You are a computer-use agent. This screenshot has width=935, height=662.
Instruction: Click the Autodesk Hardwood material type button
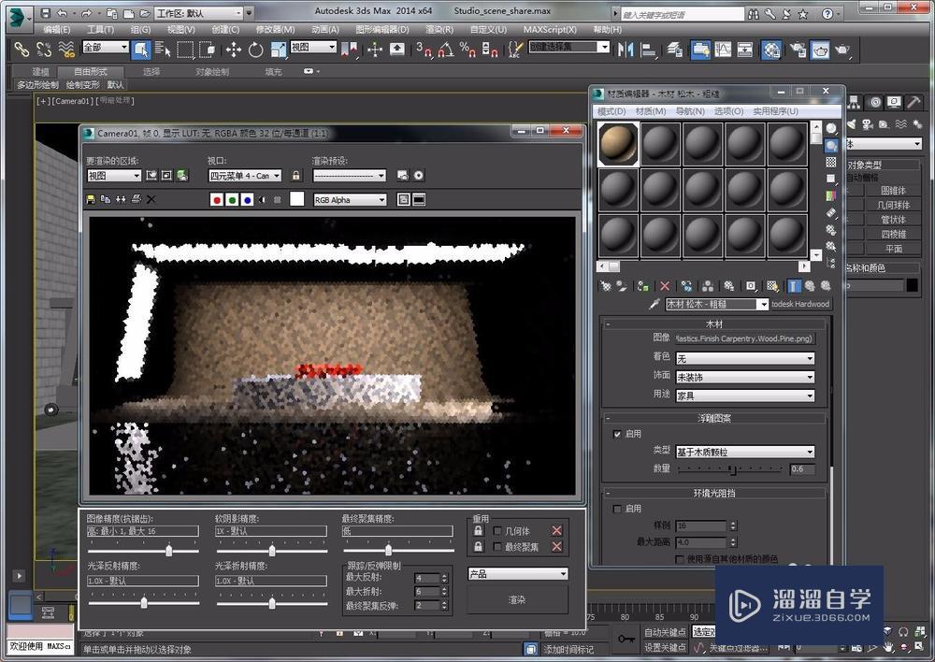[x=800, y=304]
